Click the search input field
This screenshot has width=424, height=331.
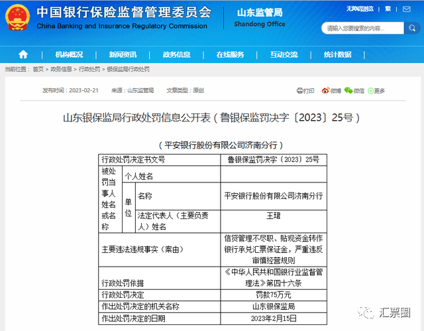362,28
